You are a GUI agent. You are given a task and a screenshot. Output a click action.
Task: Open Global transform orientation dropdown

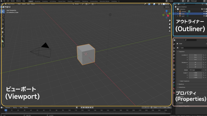point(76,4)
